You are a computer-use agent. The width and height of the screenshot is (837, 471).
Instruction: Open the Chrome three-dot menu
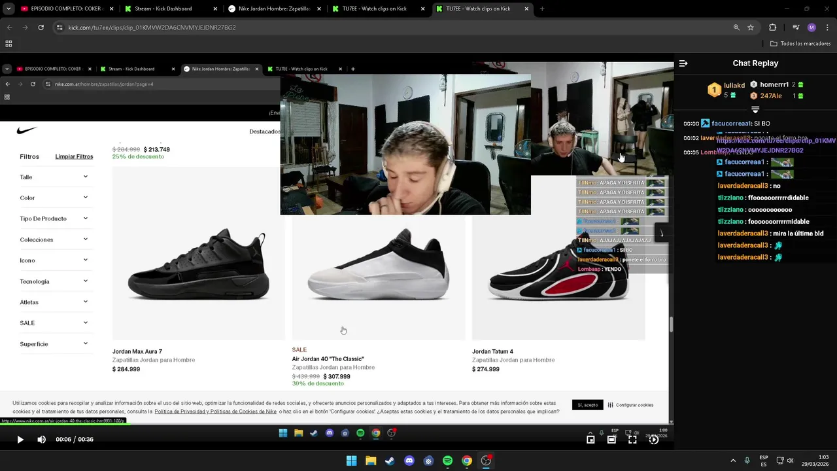827,27
